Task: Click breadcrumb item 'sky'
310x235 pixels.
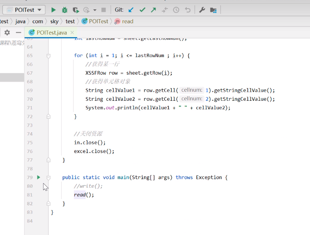Action: 54,21
